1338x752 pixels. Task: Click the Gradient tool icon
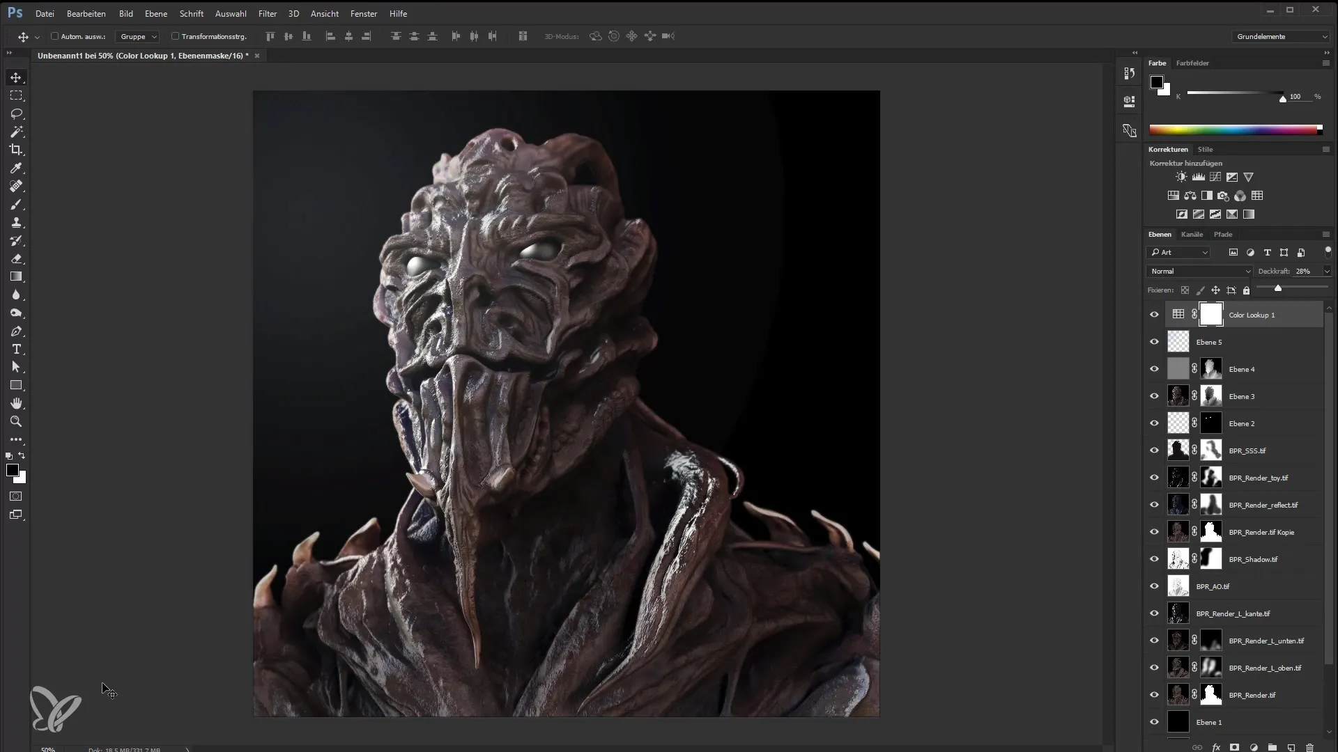pos(15,276)
